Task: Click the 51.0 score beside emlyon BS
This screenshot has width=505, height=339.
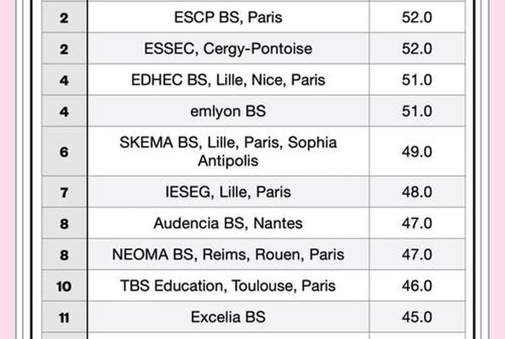Action: [417, 111]
